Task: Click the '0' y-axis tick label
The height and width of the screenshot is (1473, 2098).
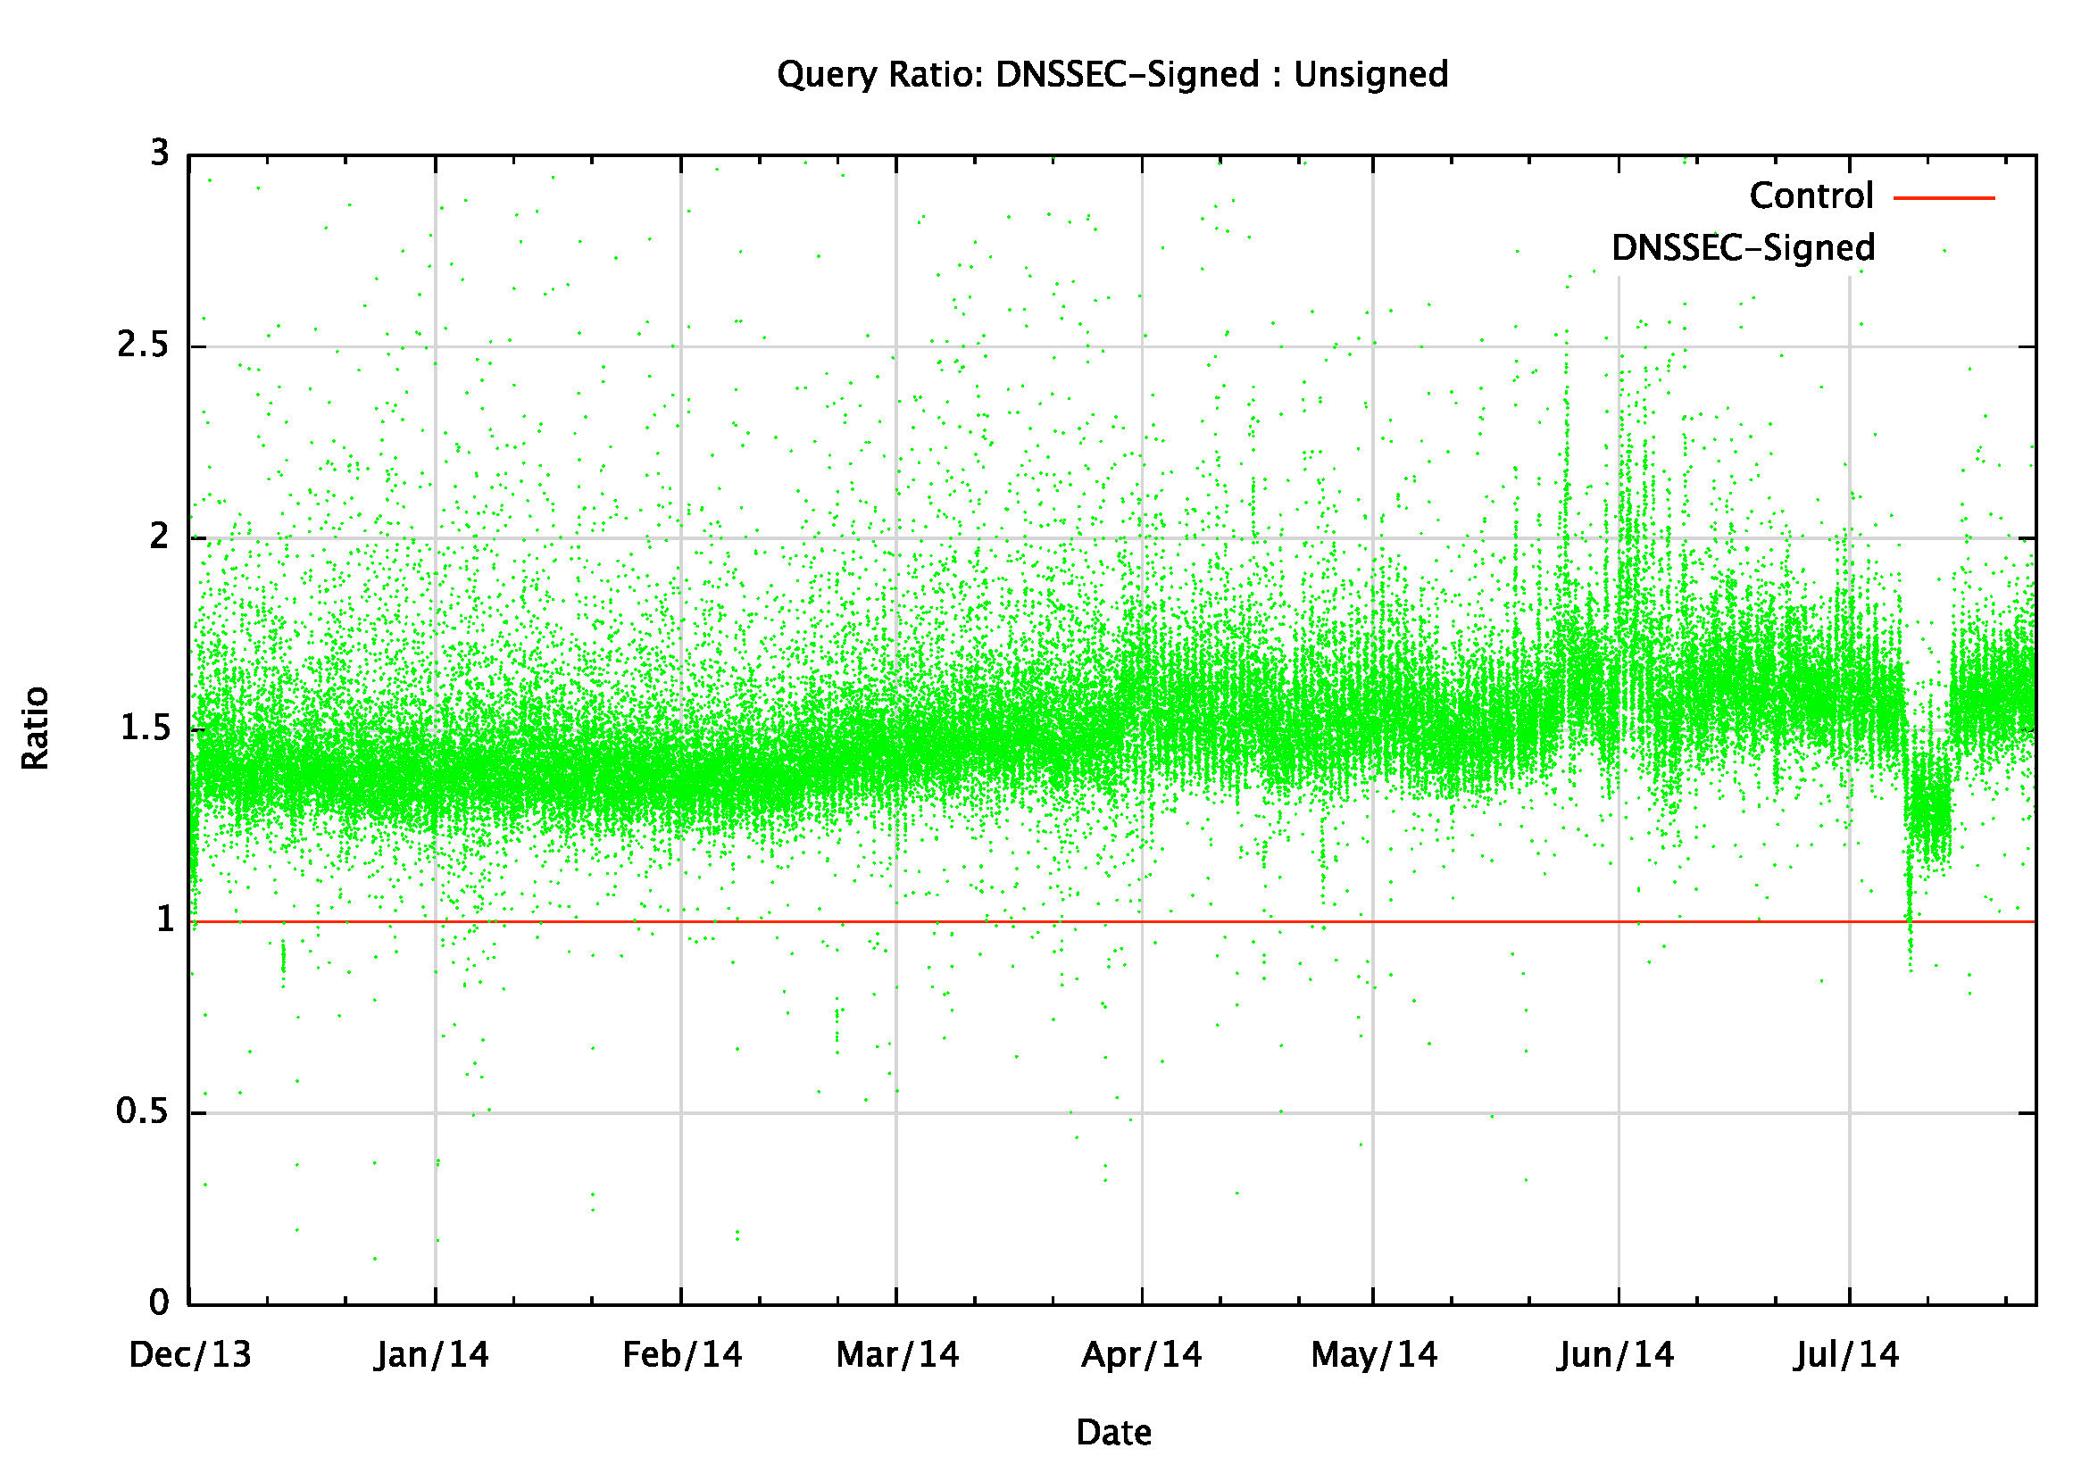Action: tap(159, 1302)
